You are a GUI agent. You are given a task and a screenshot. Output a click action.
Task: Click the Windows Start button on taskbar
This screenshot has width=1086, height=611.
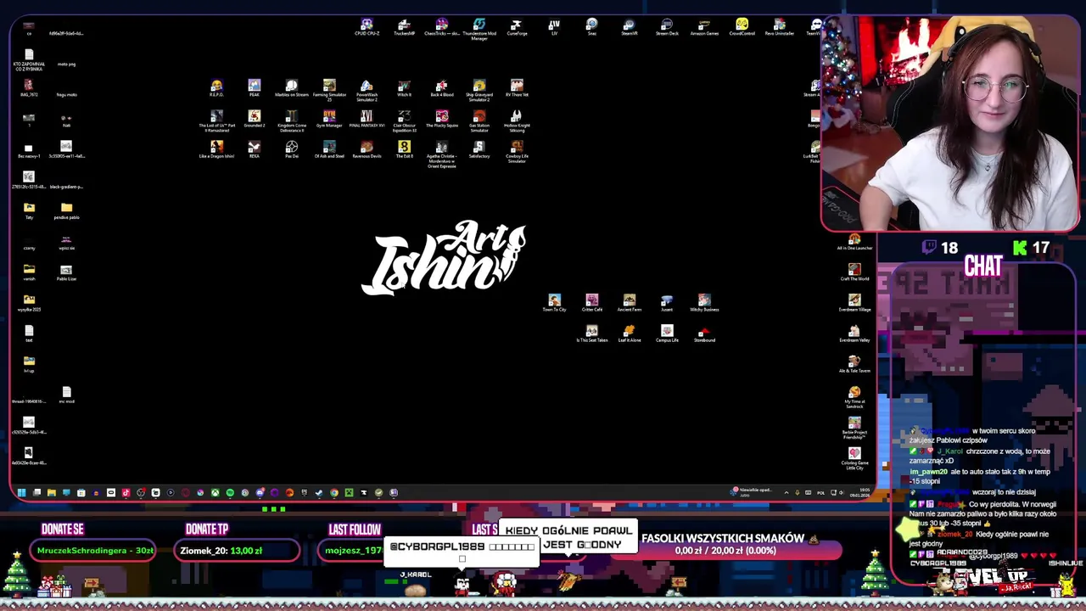[21, 492]
